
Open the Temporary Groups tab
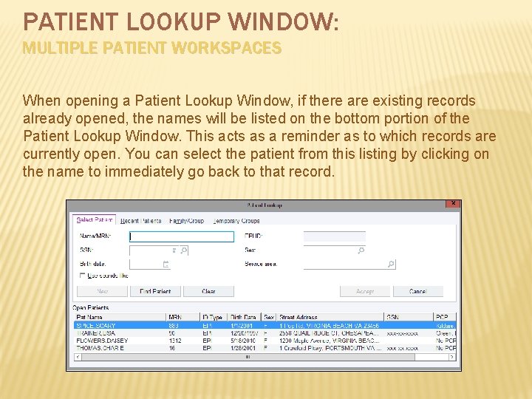click(x=236, y=220)
